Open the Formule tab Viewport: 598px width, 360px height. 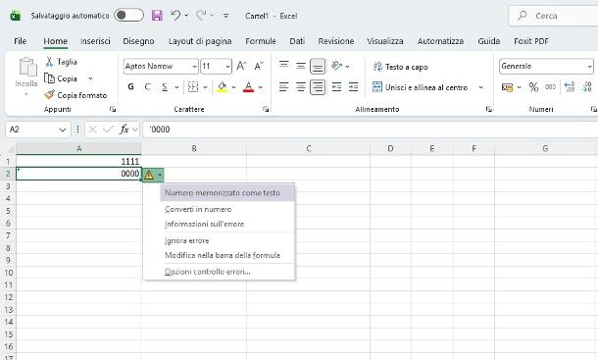261,41
